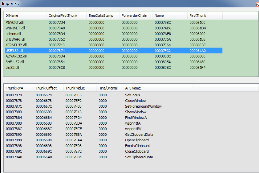Select the ole32.dll import entry
This screenshot has height=173, width=259.
point(114,68)
